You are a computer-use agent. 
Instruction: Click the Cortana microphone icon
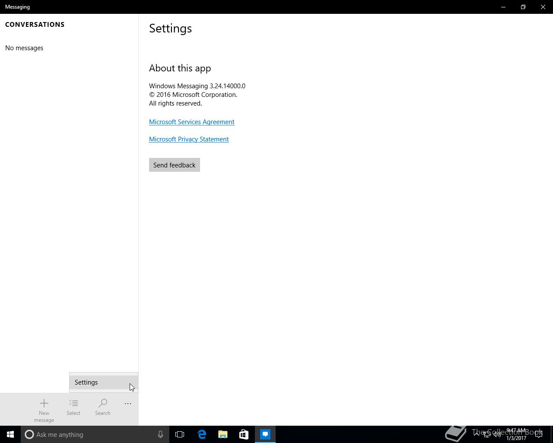pyautogui.click(x=160, y=434)
